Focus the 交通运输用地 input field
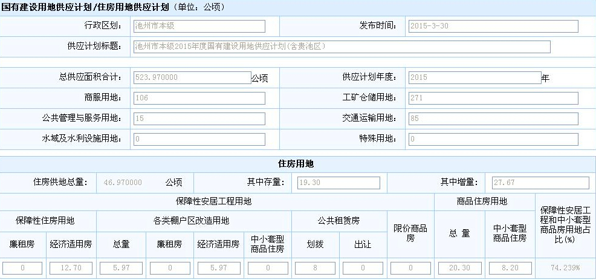596x280 pixels. click(493, 119)
